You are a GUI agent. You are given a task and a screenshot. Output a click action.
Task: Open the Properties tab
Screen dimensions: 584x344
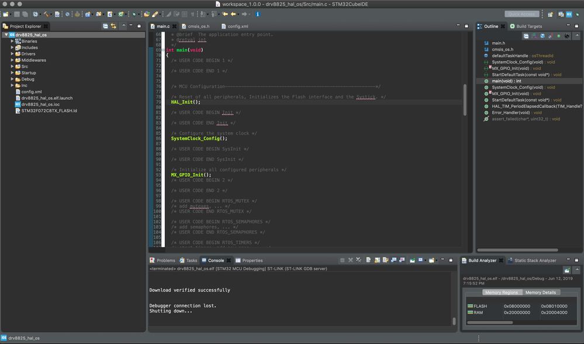249,260
